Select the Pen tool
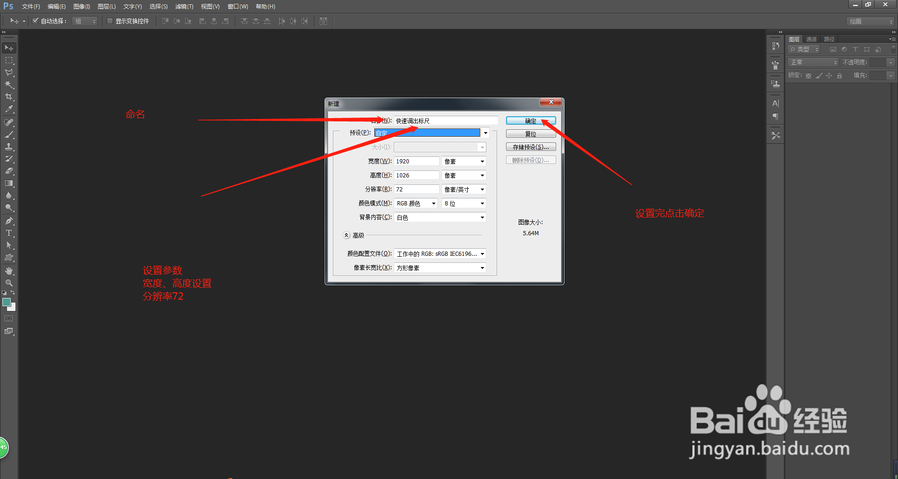 coord(9,221)
